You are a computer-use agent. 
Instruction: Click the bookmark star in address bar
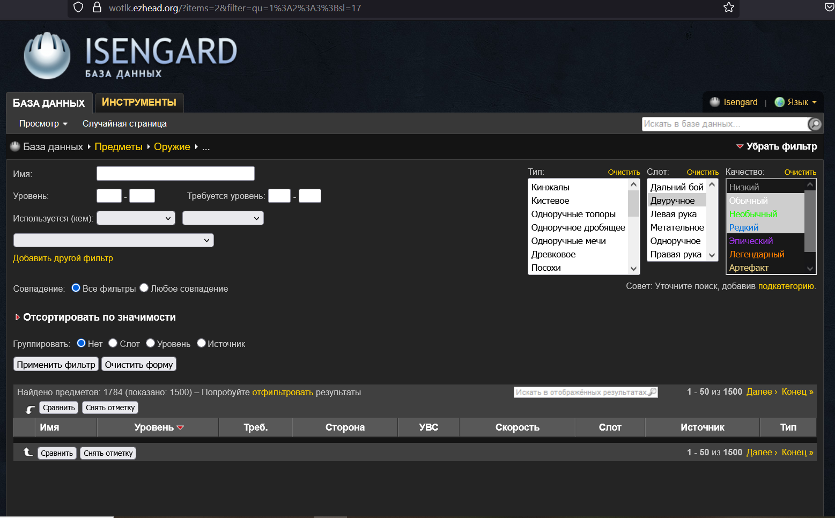click(x=728, y=8)
